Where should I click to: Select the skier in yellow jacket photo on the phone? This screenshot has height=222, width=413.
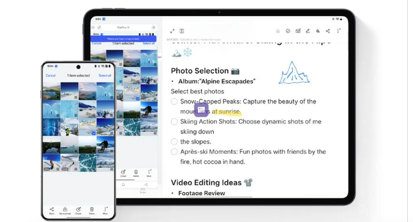(69, 127)
